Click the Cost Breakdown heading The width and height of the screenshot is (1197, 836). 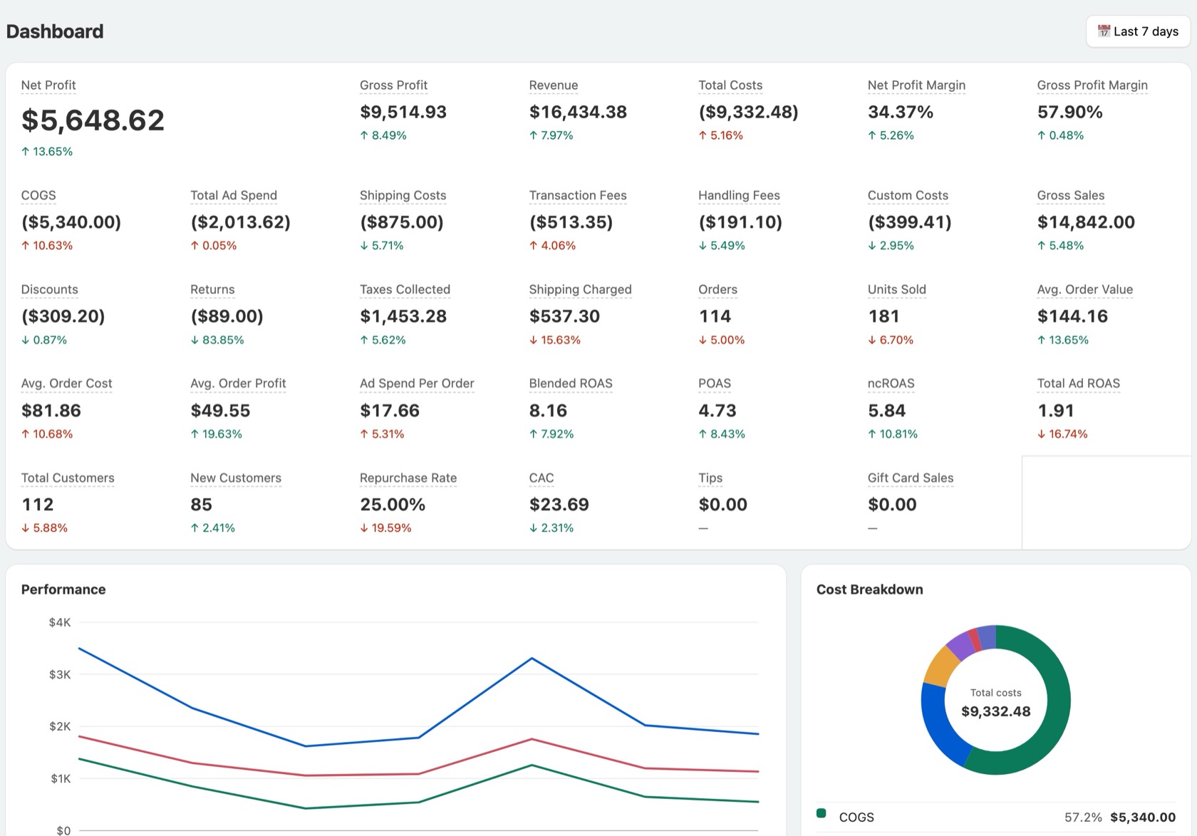click(x=869, y=589)
